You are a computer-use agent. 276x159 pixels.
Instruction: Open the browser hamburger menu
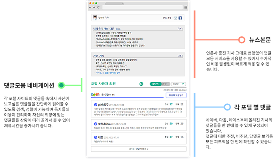click(x=186, y=7)
